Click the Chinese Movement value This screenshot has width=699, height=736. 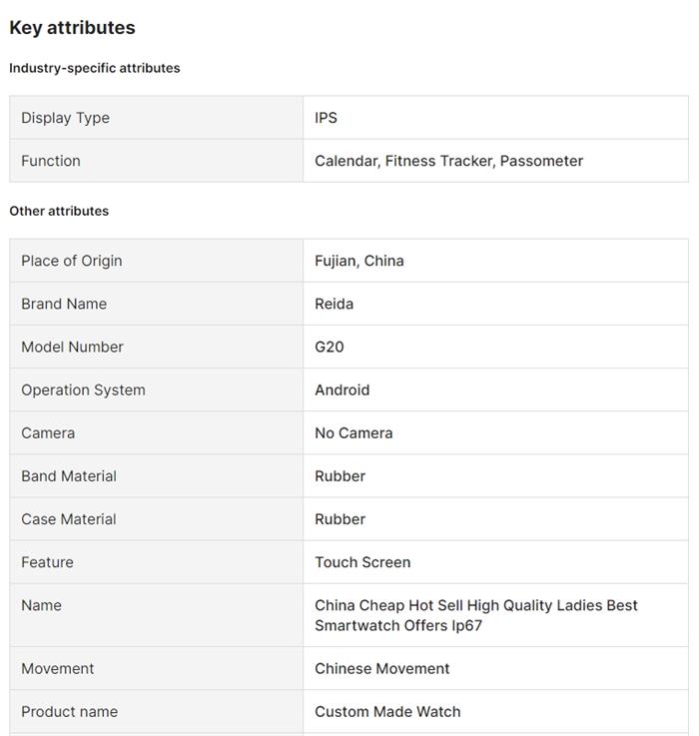coord(381,668)
